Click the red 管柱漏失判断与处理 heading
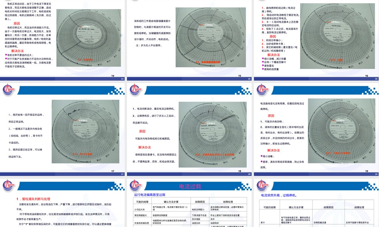 33,199
